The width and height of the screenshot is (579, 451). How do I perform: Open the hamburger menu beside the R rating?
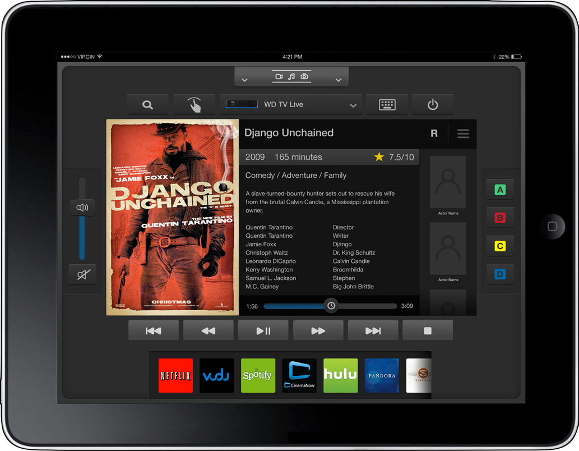pos(463,134)
